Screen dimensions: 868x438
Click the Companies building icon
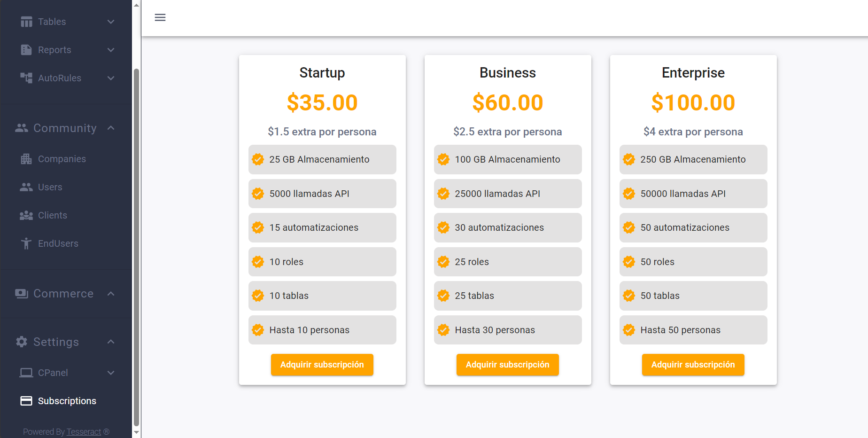coord(26,159)
